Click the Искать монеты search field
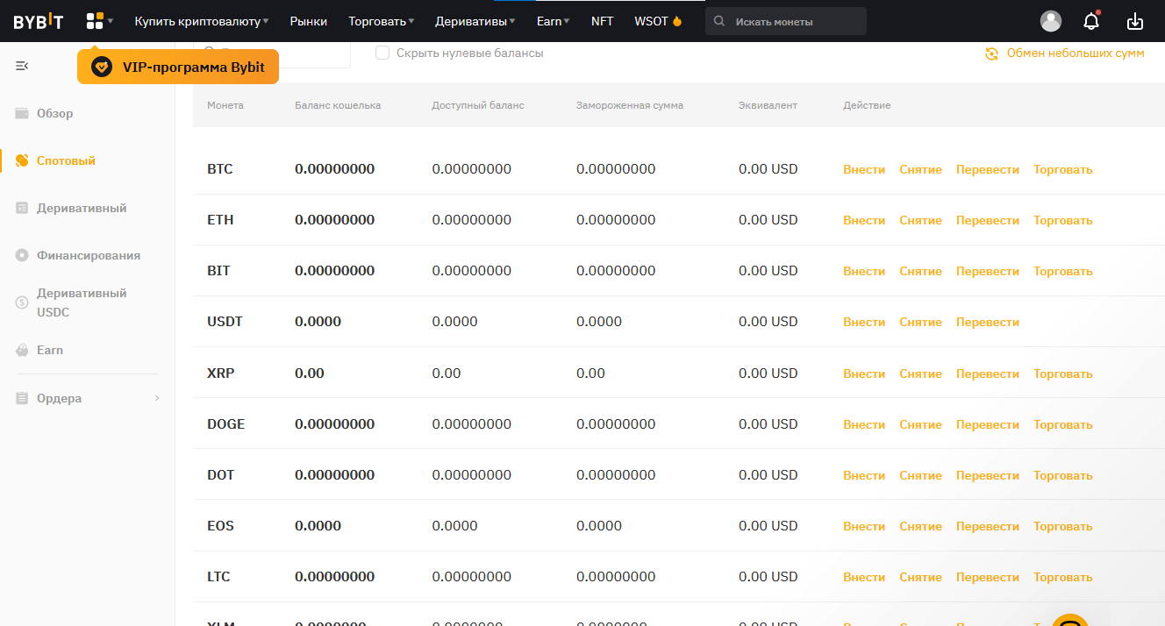 (794, 21)
